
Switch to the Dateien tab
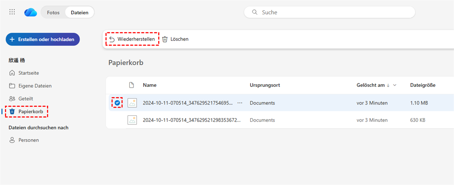point(79,13)
